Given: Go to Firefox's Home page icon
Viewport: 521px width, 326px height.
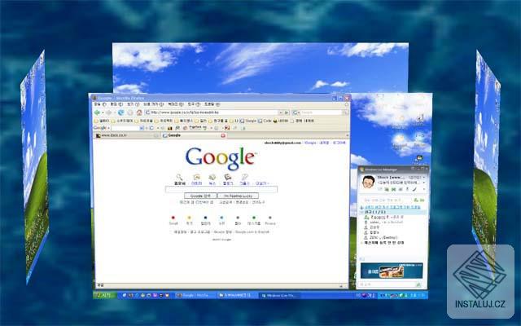Looking at the screenshot, I should [x=139, y=112].
